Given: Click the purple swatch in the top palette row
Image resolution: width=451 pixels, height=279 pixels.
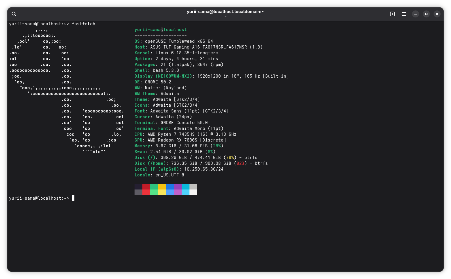Looking at the screenshot, I should (178, 187).
